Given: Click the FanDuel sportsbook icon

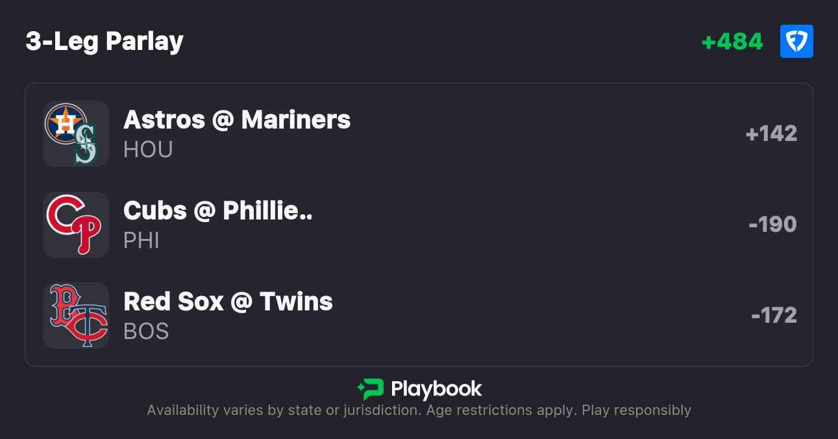Looking at the screenshot, I should point(796,42).
